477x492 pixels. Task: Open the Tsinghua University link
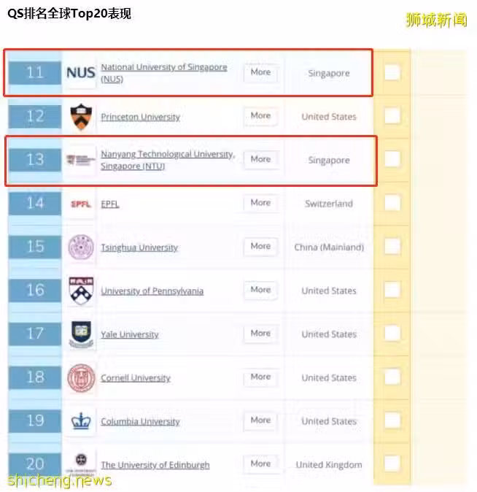click(x=139, y=247)
